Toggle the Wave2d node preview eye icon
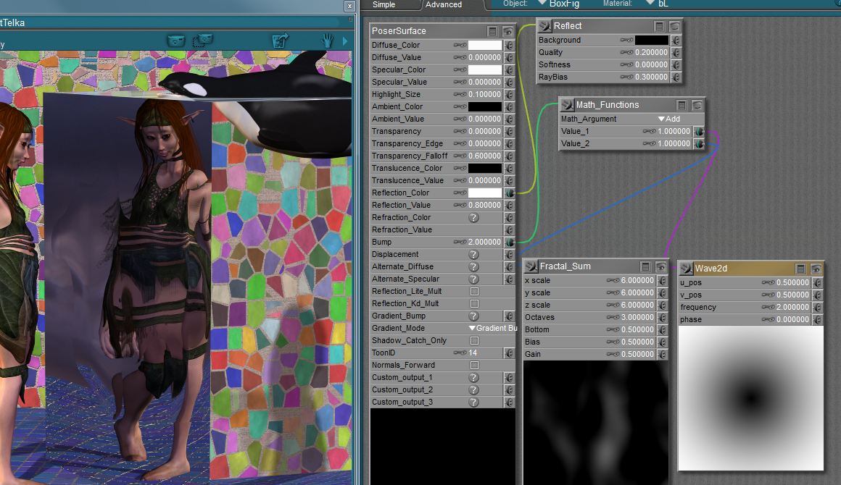Screen dimensions: 841x485 click(816, 269)
